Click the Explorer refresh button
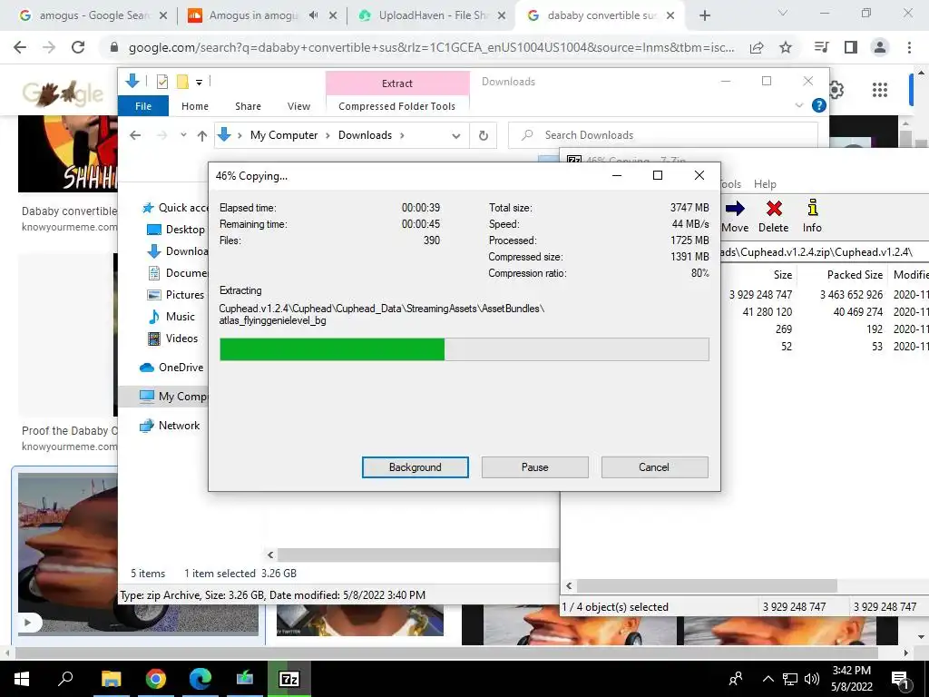The width and height of the screenshot is (929, 697). click(x=484, y=135)
